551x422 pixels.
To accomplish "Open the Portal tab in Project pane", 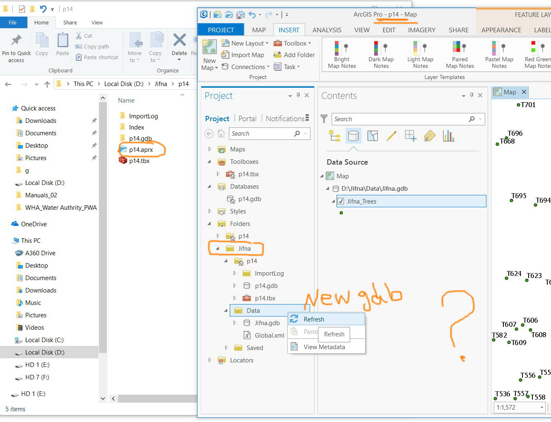I will [x=248, y=119].
